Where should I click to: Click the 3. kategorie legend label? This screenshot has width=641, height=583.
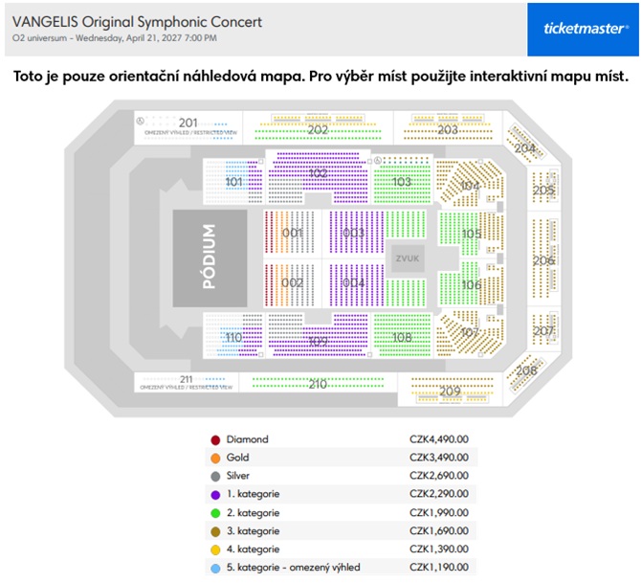click(x=254, y=531)
